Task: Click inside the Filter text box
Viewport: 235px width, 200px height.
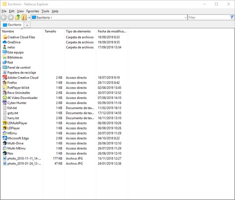Action: click(x=208, y=17)
